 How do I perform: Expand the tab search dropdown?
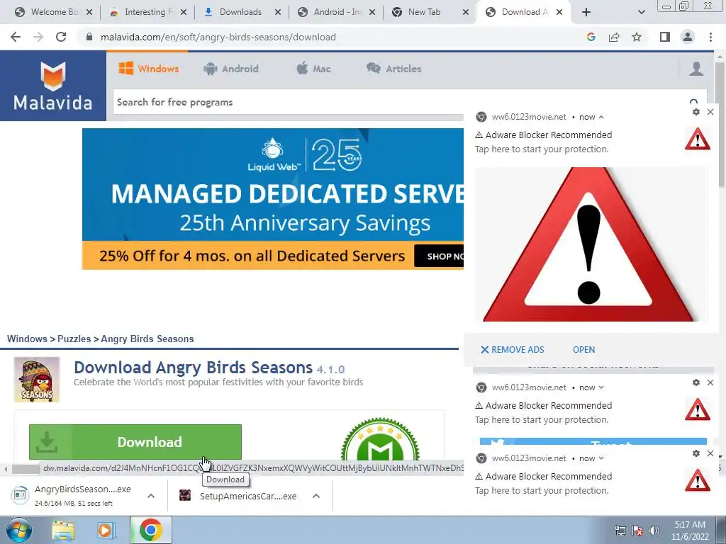[641, 12]
